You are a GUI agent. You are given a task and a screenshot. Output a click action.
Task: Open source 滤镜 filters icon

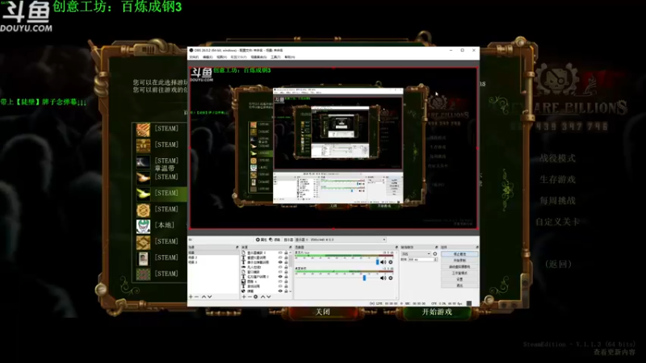(275, 240)
